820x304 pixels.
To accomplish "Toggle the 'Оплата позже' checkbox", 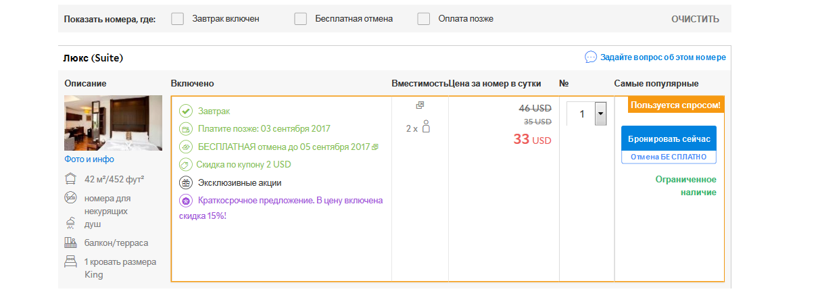I will point(424,19).
